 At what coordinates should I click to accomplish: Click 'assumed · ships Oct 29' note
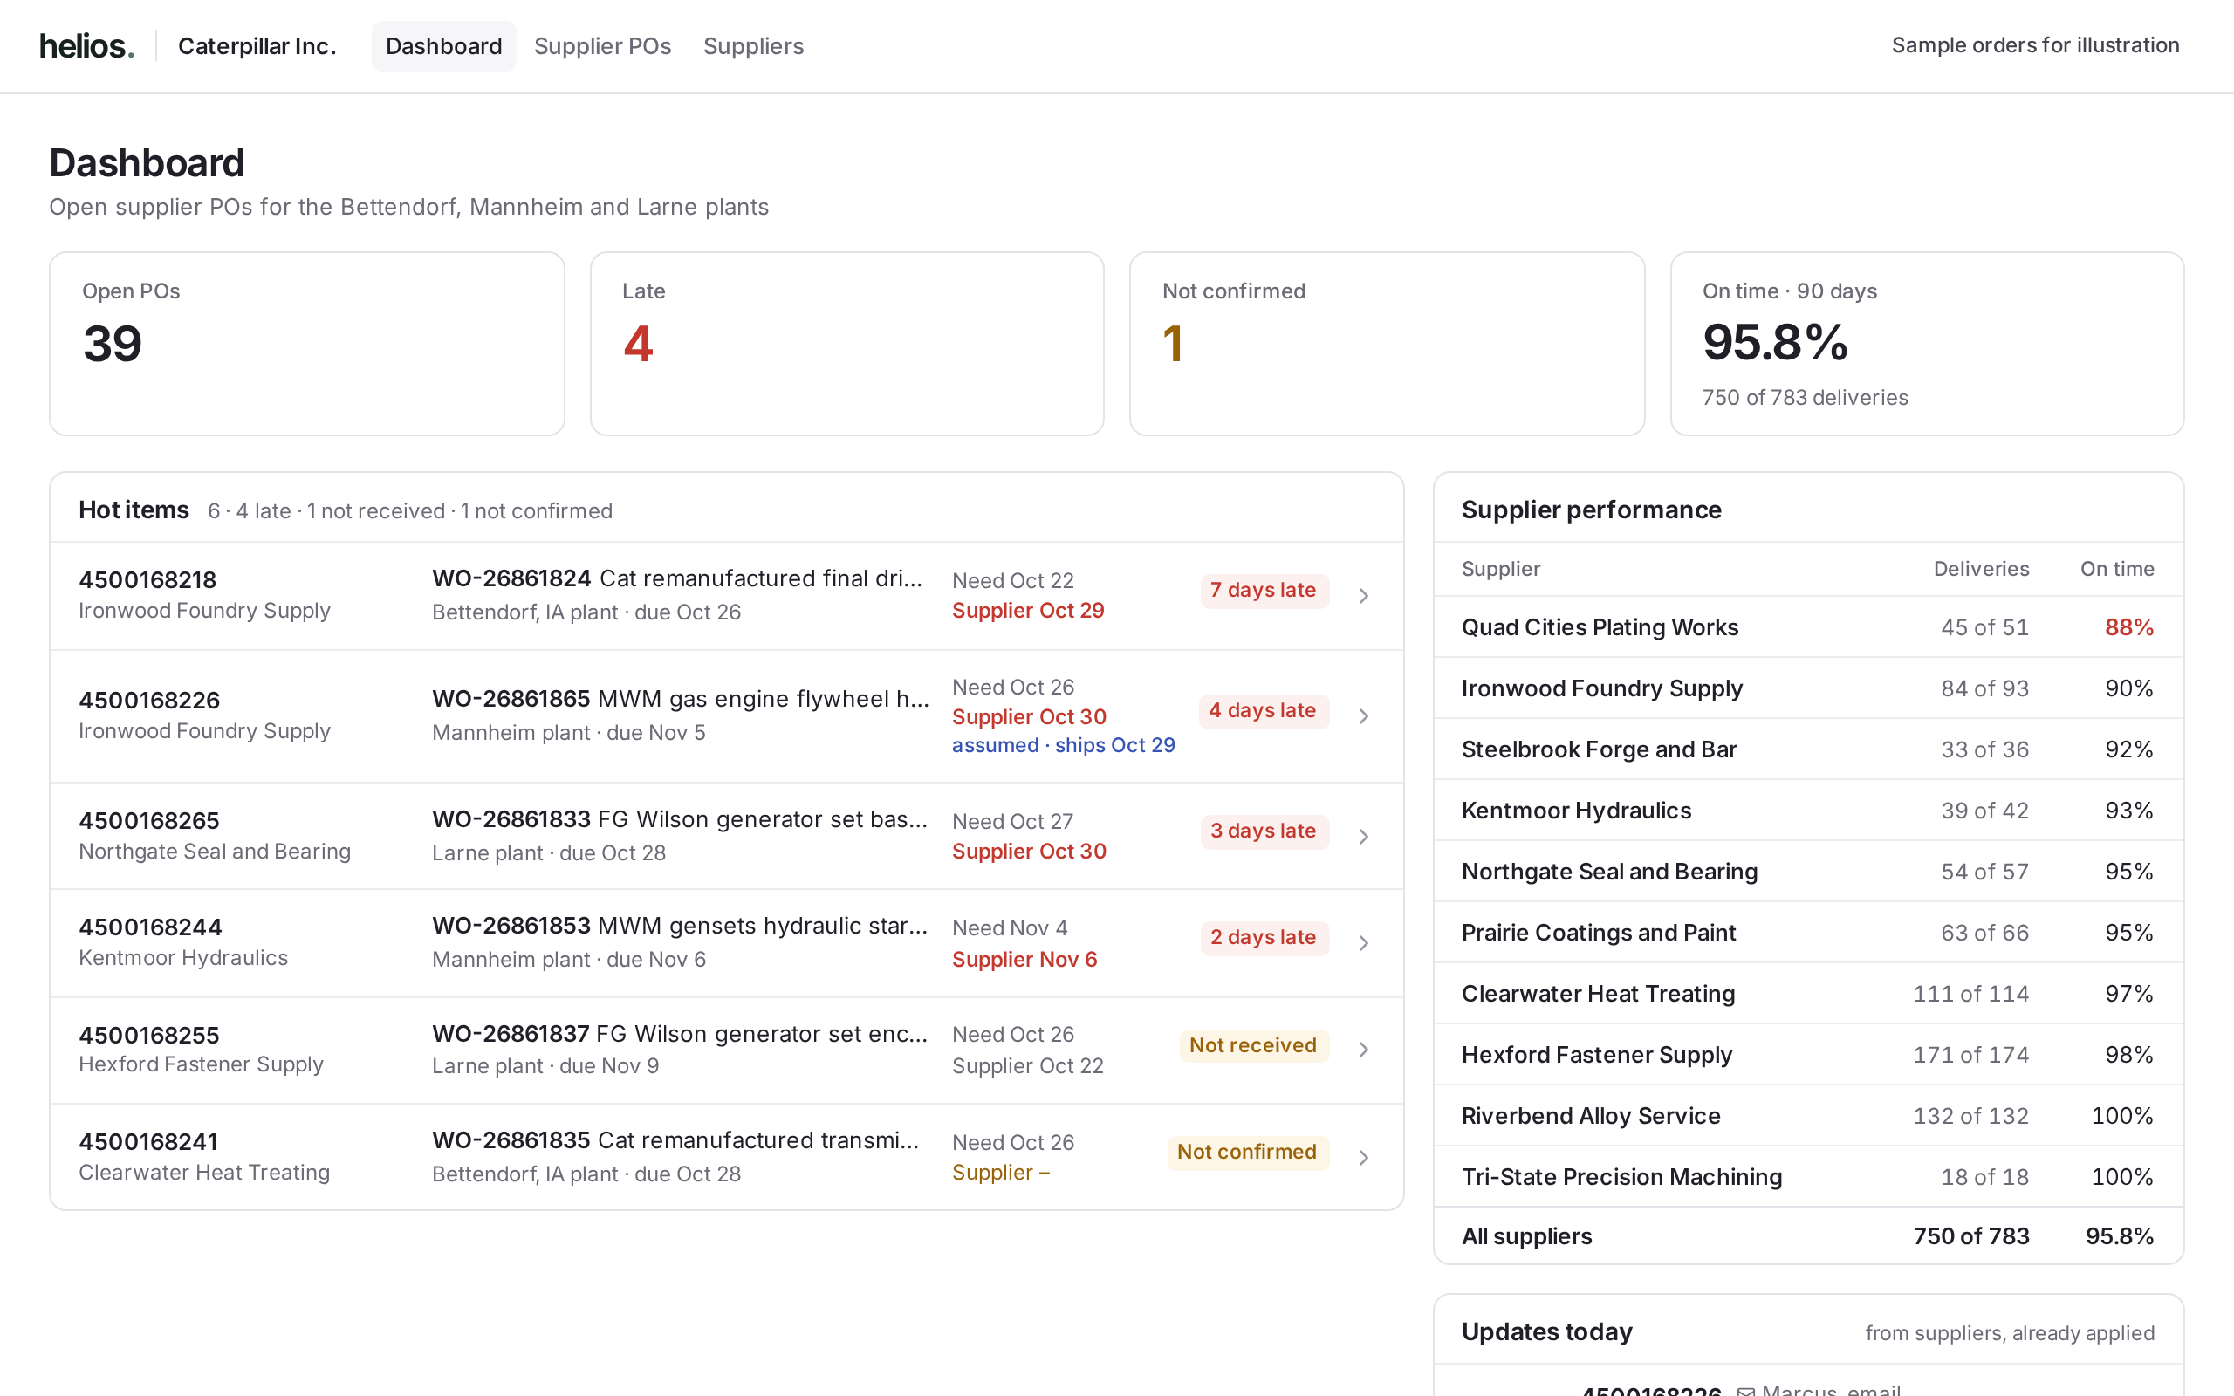[x=1064, y=745]
